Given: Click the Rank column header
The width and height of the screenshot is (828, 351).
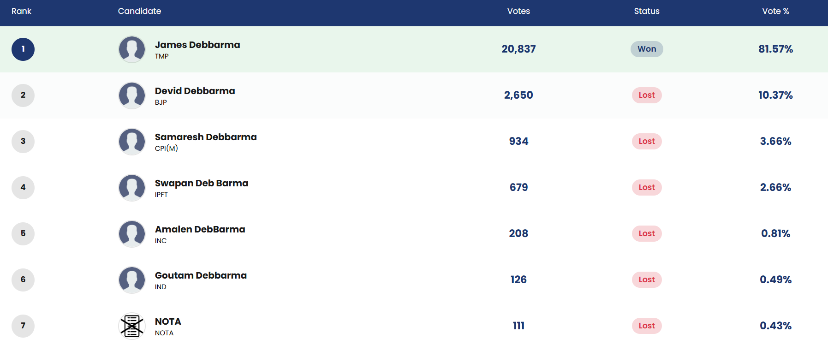Looking at the screenshot, I should pyautogui.click(x=21, y=11).
